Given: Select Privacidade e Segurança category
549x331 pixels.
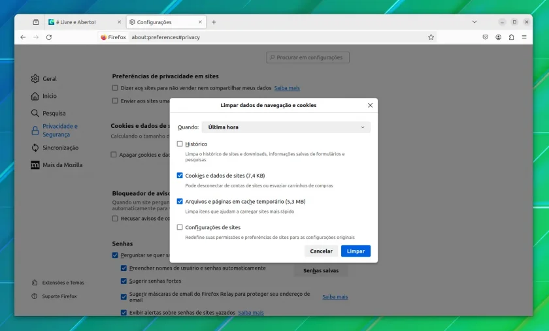Looking at the screenshot, I should click(x=54, y=130).
